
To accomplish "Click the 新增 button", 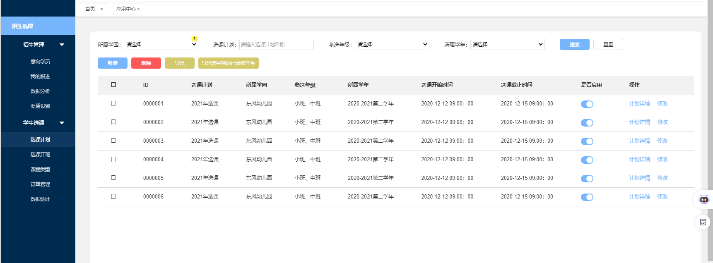I will click(x=113, y=63).
